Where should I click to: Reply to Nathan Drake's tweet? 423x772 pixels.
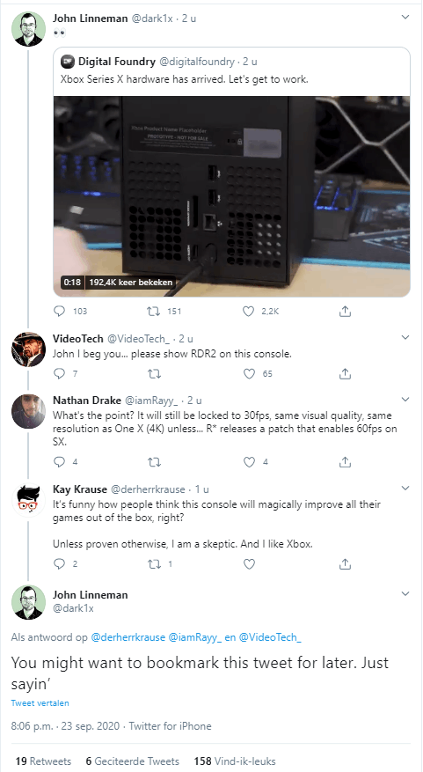(59, 462)
